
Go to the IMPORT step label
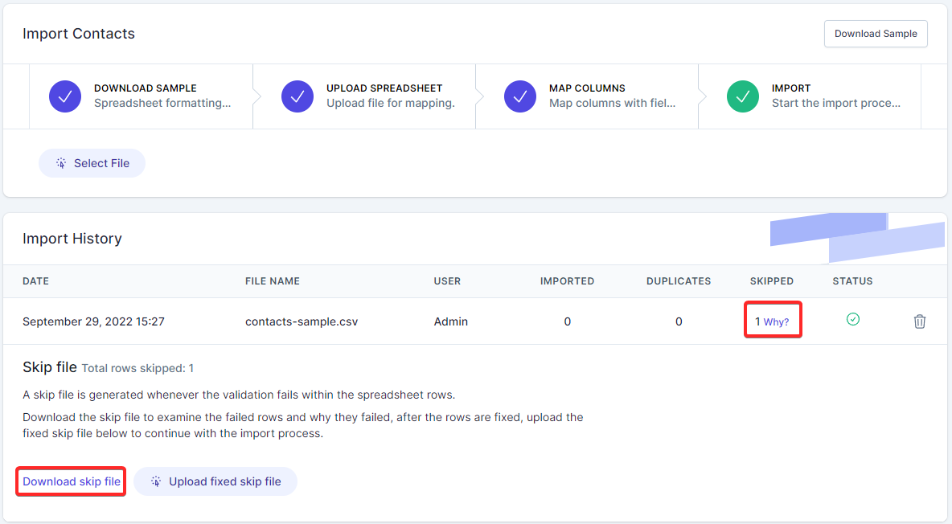[791, 88]
